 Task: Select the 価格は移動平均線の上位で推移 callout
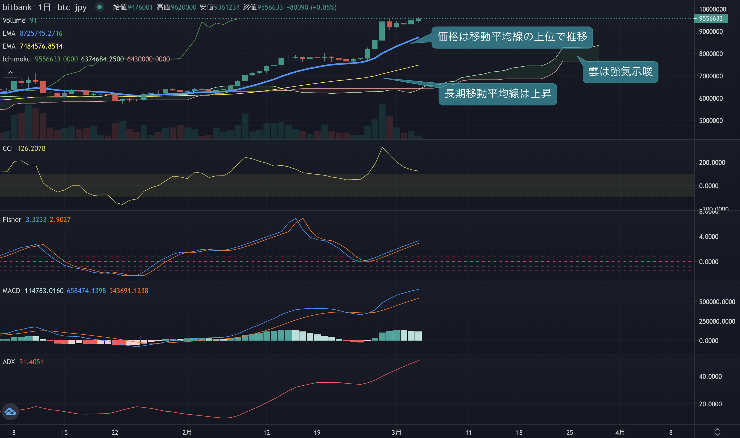point(512,37)
